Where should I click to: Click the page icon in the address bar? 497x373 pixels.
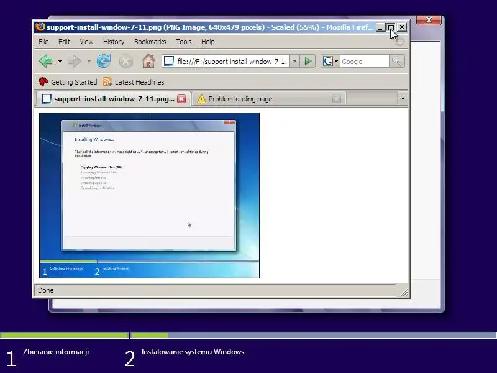(x=169, y=61)
